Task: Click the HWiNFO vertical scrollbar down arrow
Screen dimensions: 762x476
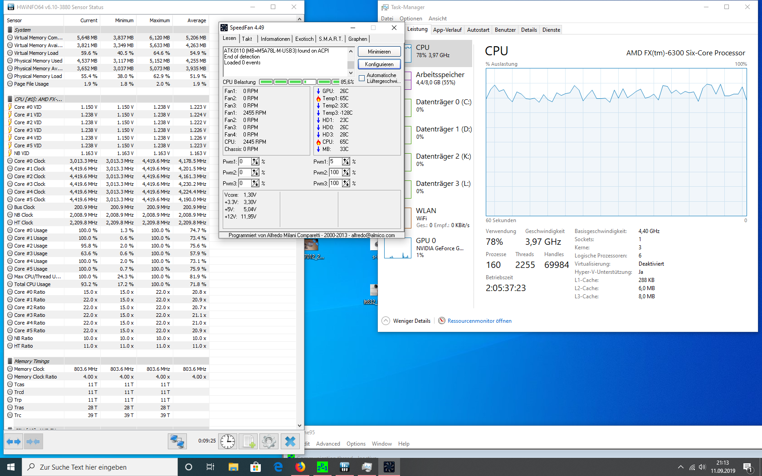Action: click(299, 426)
